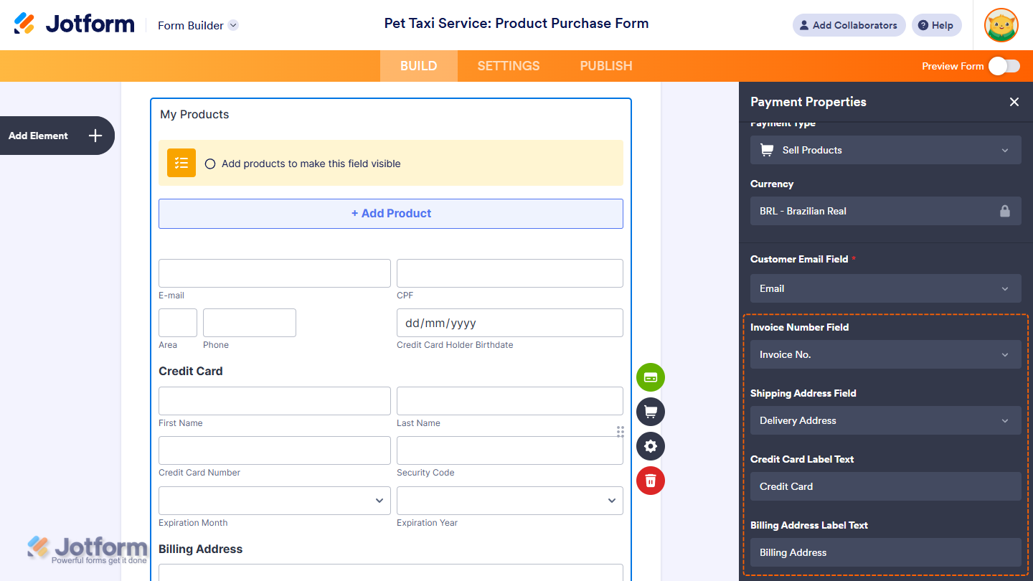
Task: Click the Credit Card Label Text field
Action: [x=885, y=486]
